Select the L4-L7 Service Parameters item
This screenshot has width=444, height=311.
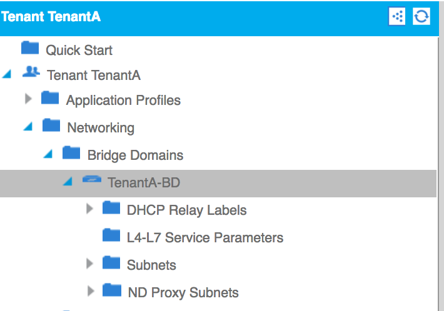[204, 237]
